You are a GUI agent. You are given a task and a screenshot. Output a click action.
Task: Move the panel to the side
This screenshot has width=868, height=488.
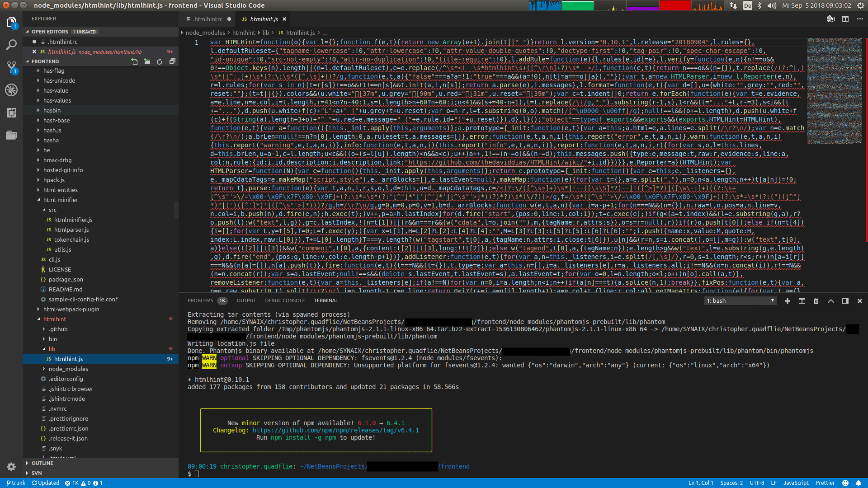click(845, 301)
